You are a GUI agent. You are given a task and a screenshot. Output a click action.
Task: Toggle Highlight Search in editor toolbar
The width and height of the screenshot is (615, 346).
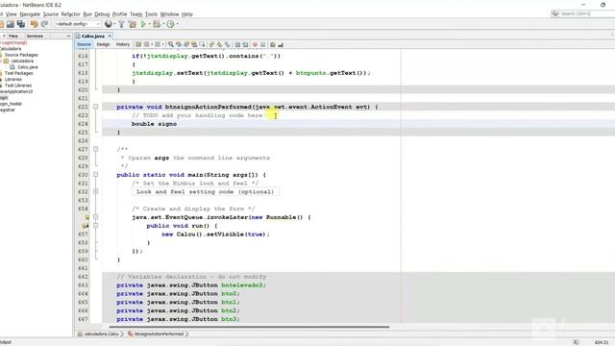pos(194,45)
